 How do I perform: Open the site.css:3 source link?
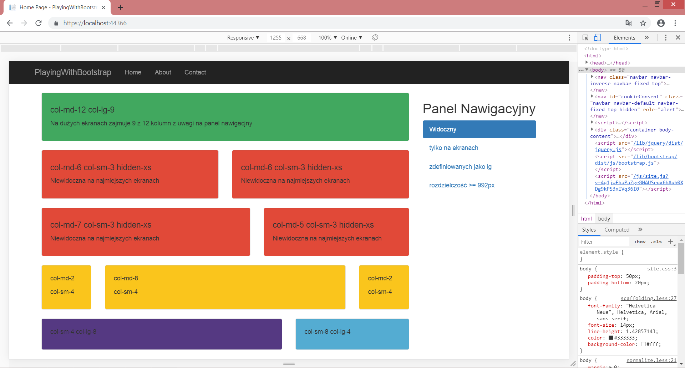click(x=662, y=269)
